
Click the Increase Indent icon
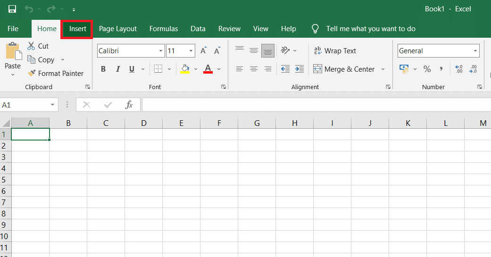pos(300,69)
